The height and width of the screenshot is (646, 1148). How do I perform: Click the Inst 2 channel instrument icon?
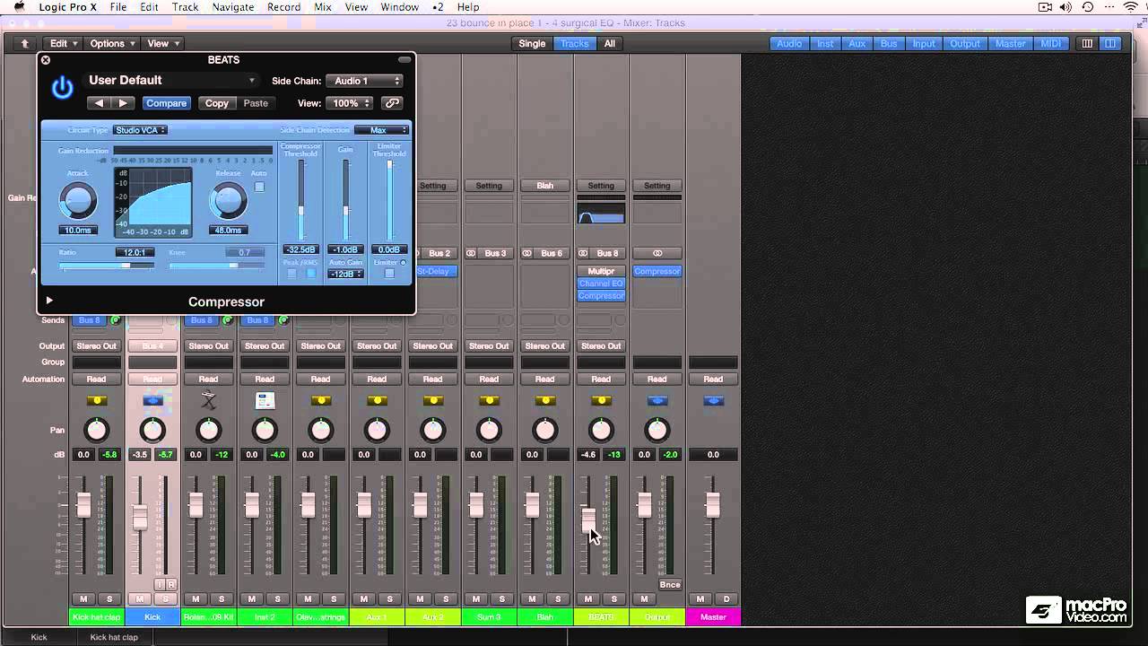pos(265,400)
